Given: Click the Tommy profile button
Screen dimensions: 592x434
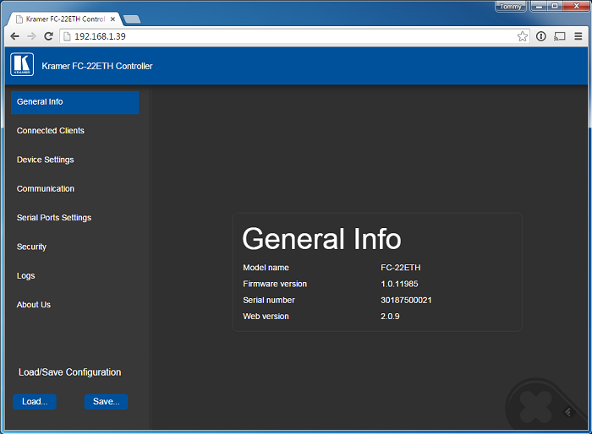Looking at the screenshot, I should point(511,7).
